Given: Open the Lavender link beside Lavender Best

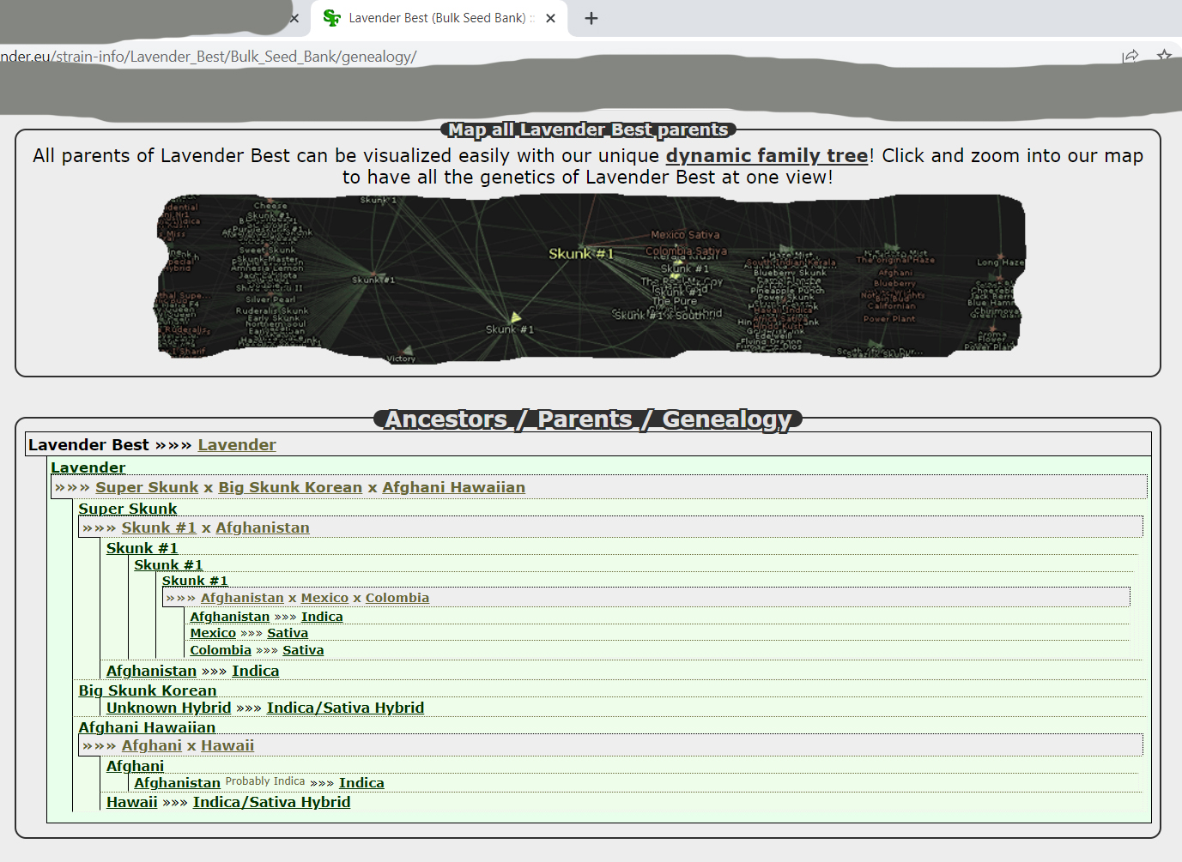Looking at the screenshot, I should [237, 445].
